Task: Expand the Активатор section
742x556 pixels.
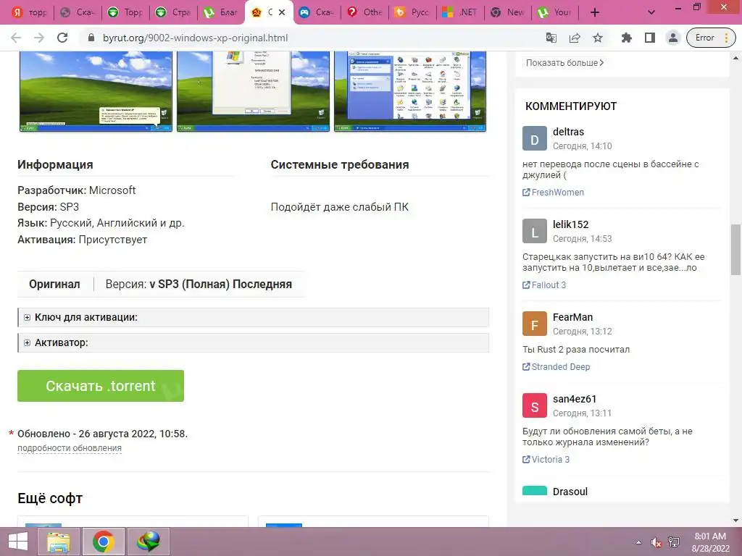Action: [x=253, y=342]
